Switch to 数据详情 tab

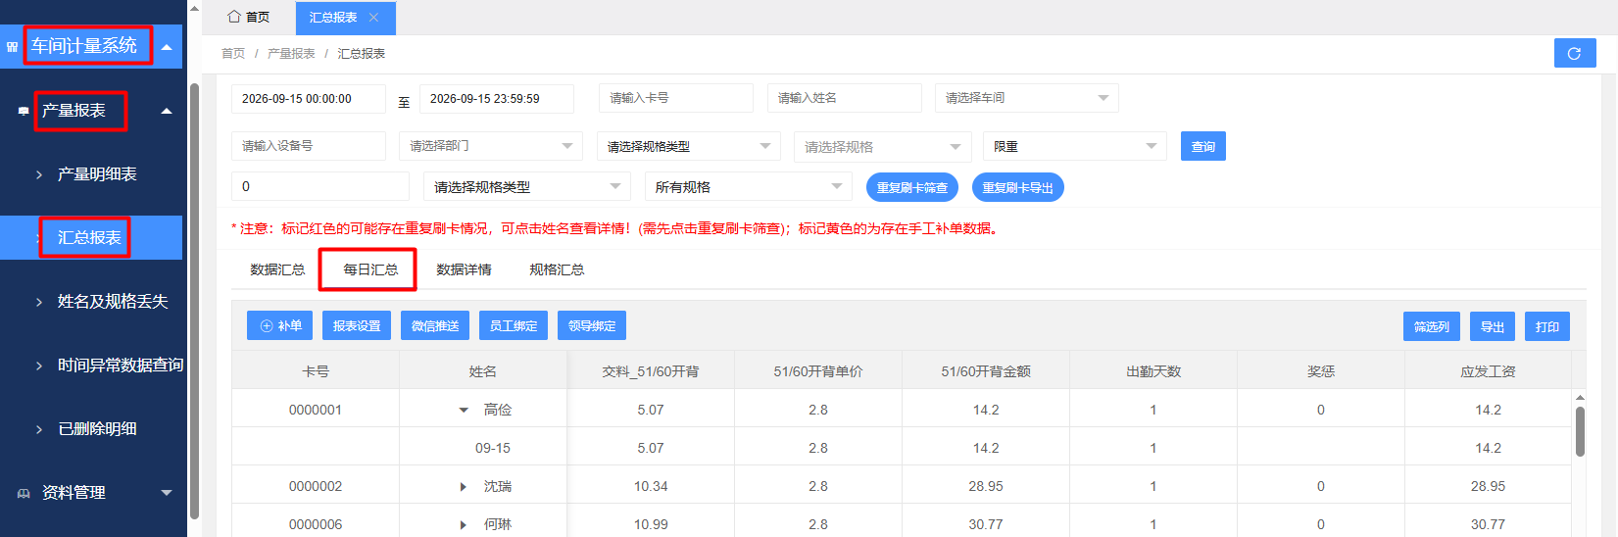coord(464,269)
